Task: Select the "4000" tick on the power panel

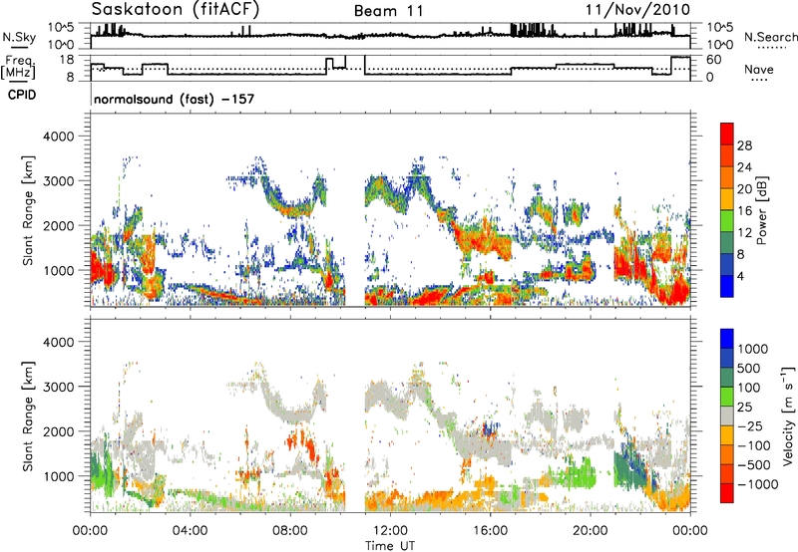Action: (59, 137)
